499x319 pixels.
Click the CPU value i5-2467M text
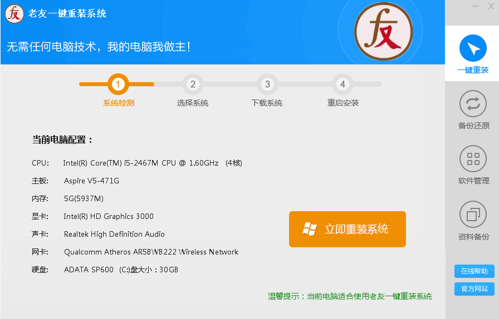click(153, 163)
